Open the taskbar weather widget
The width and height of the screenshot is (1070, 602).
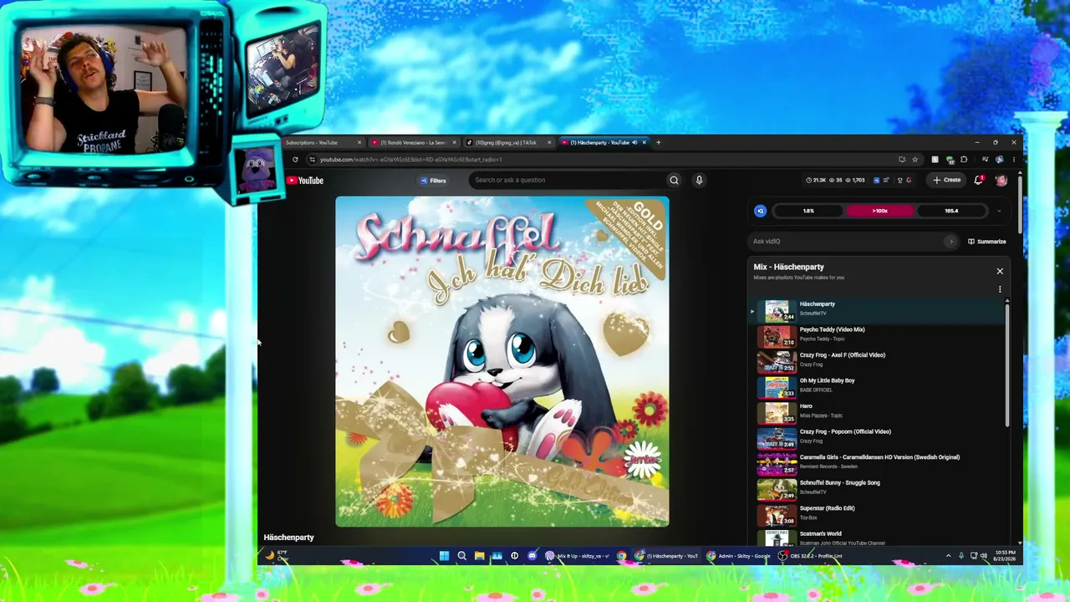[x=277, y=556]
